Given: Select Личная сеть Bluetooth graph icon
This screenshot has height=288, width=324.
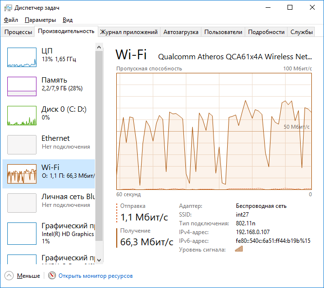Looking at the screenshot, I should coord(21,203).
